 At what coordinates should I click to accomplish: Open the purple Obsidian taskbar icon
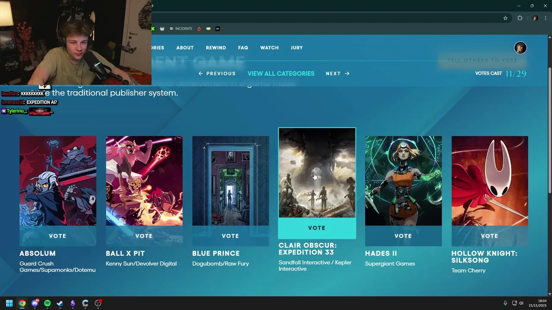[x=73, y=303]
